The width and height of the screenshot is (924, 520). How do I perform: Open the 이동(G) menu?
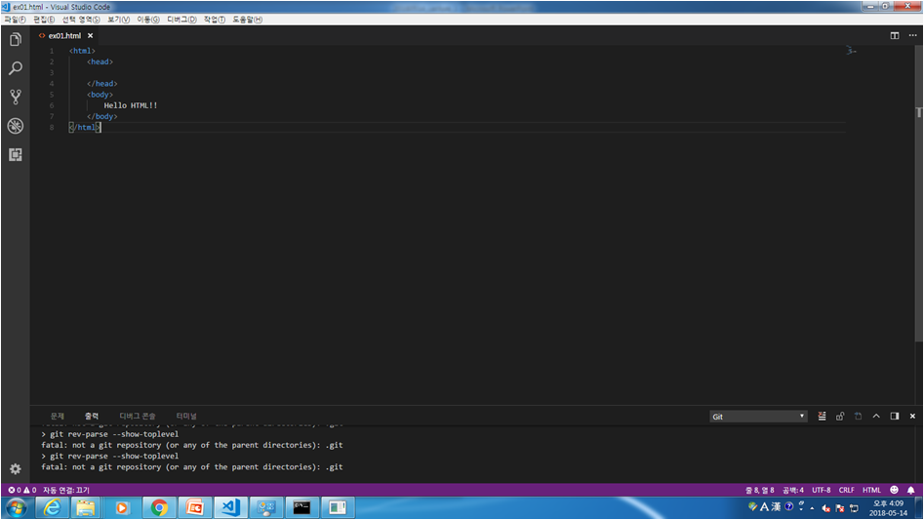pyautogui.click(x=148, y=20)
